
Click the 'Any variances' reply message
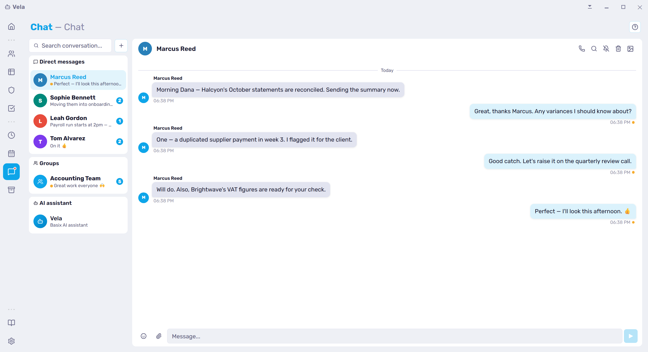click(553, 111)
